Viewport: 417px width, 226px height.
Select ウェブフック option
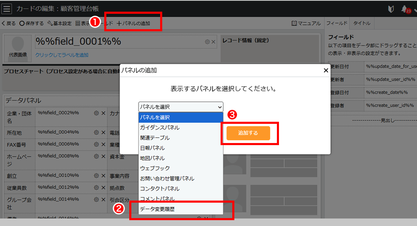(x=181, y=168)
